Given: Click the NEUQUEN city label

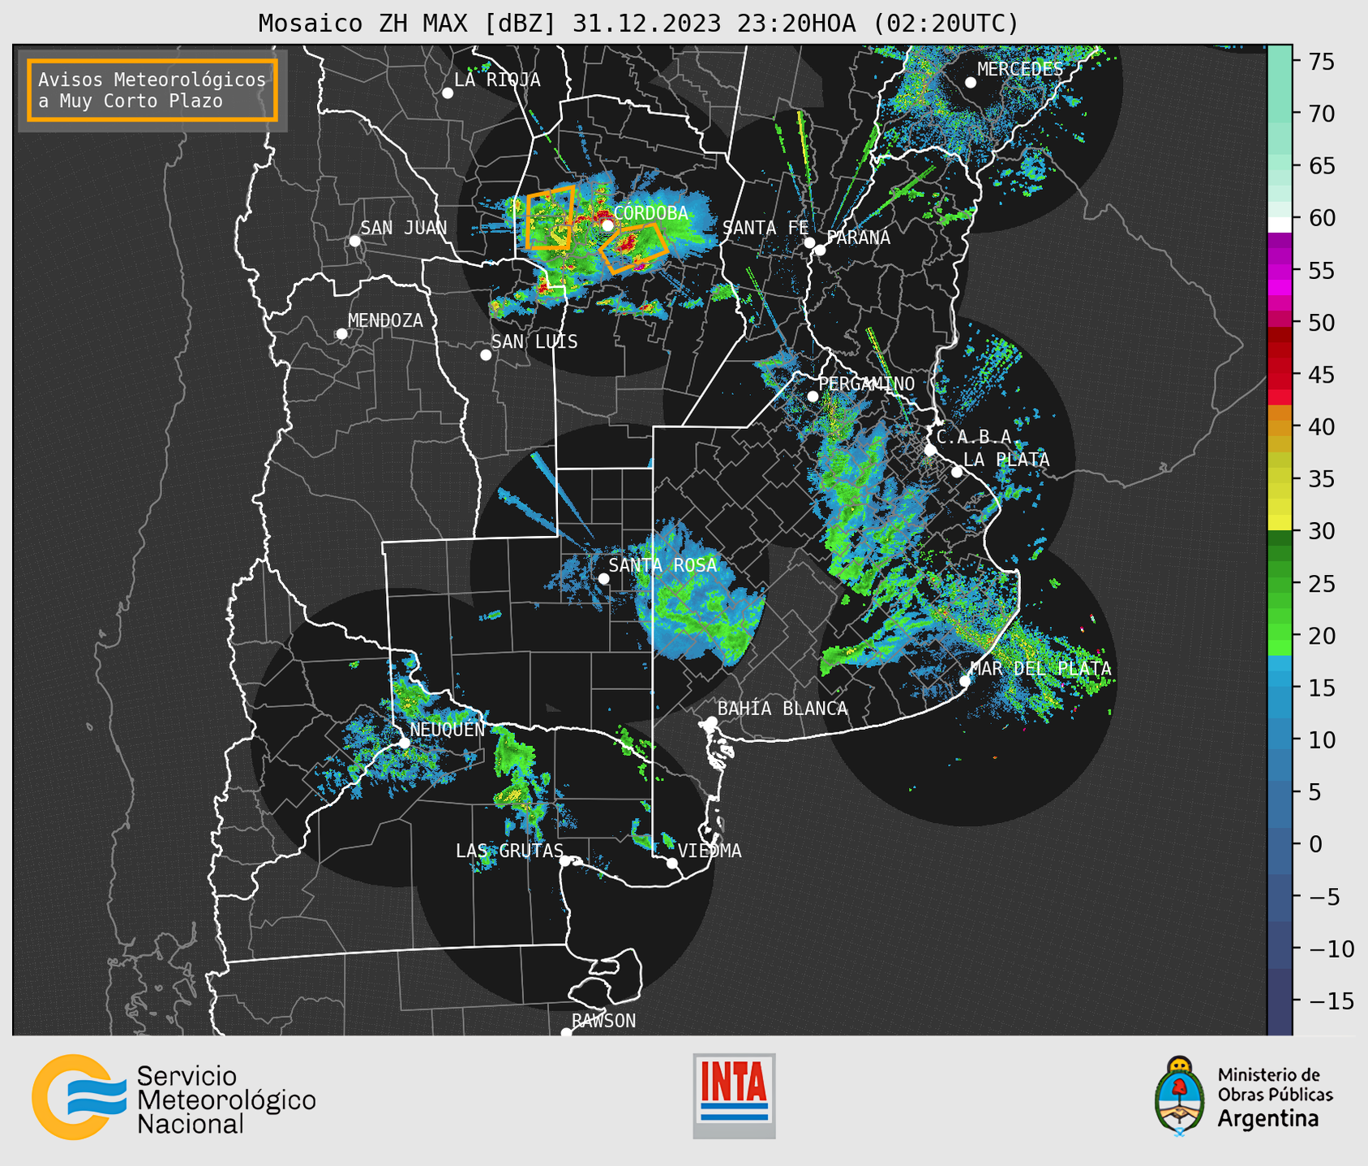Looking at the screenshot, I should coord(448,730).
